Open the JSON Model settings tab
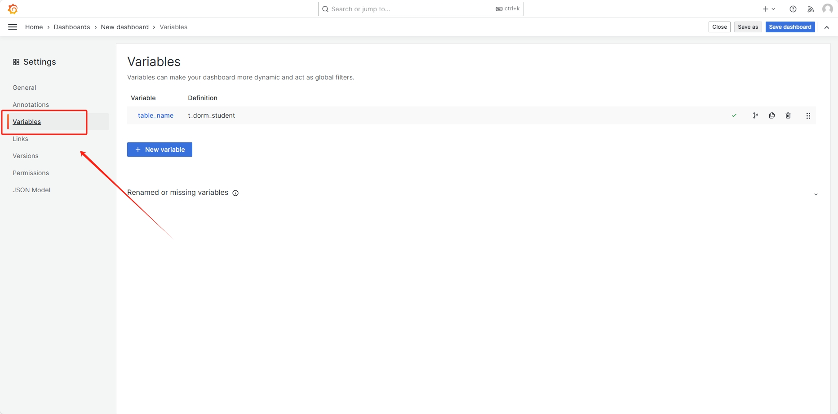Image resolution: width=838 pixels, height=414 pixels. [31, 190]
